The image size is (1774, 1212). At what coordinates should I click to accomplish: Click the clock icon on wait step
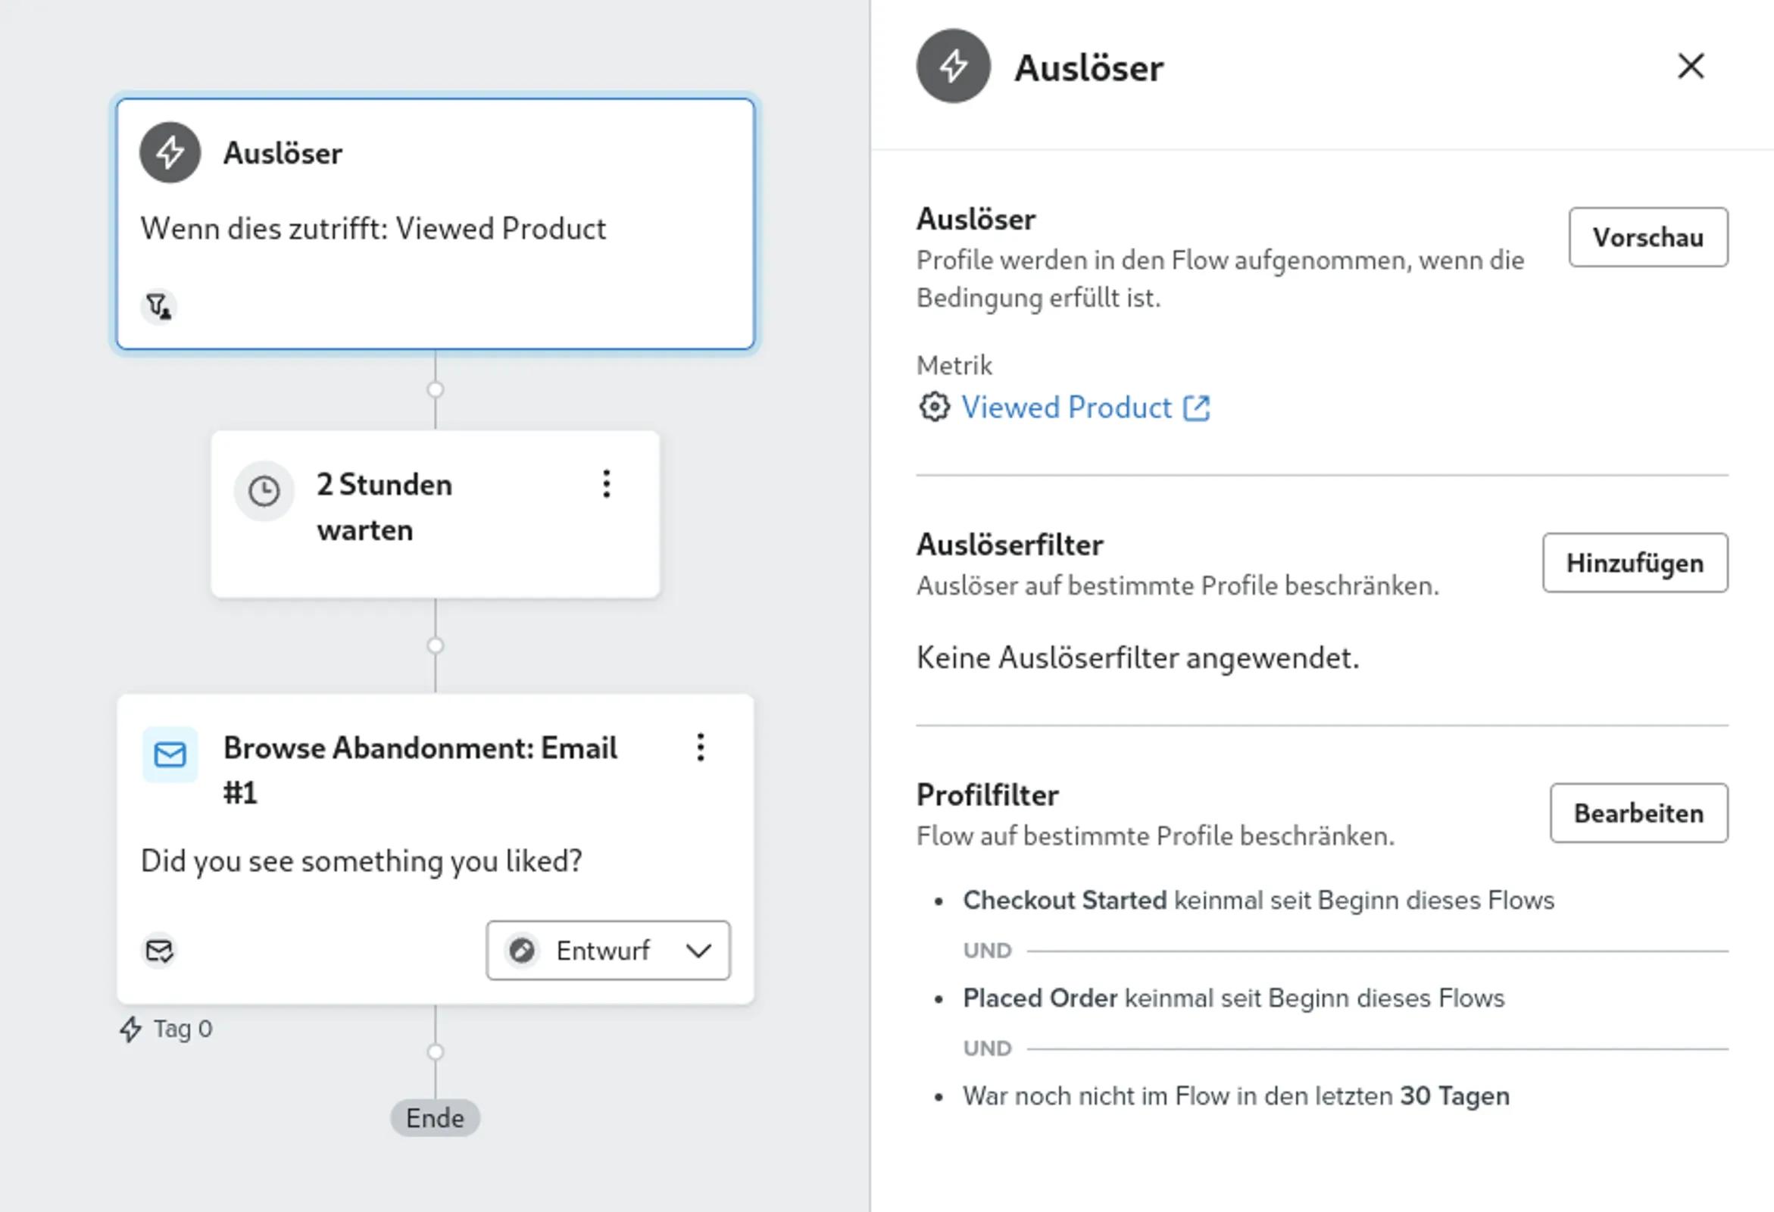click(x=264, y=491)
